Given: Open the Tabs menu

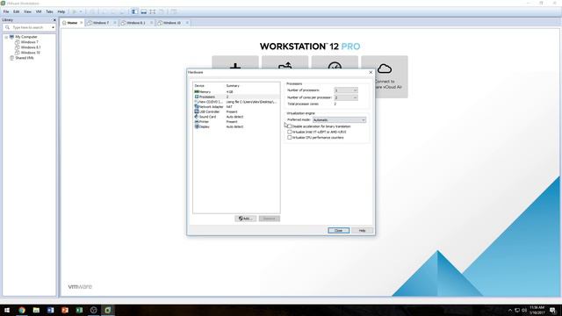Looking at the screenshot, I should [49, 11].
